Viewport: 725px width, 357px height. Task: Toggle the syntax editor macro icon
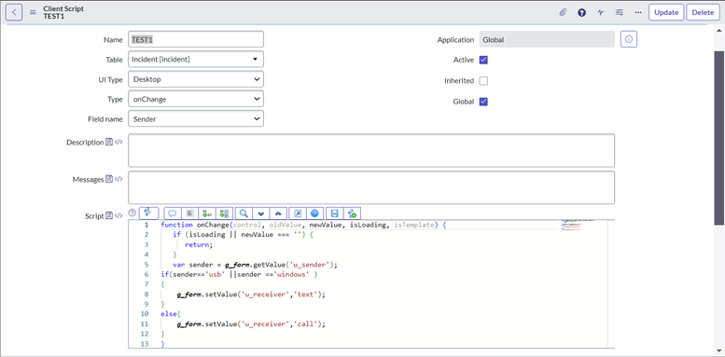(149, 213)
